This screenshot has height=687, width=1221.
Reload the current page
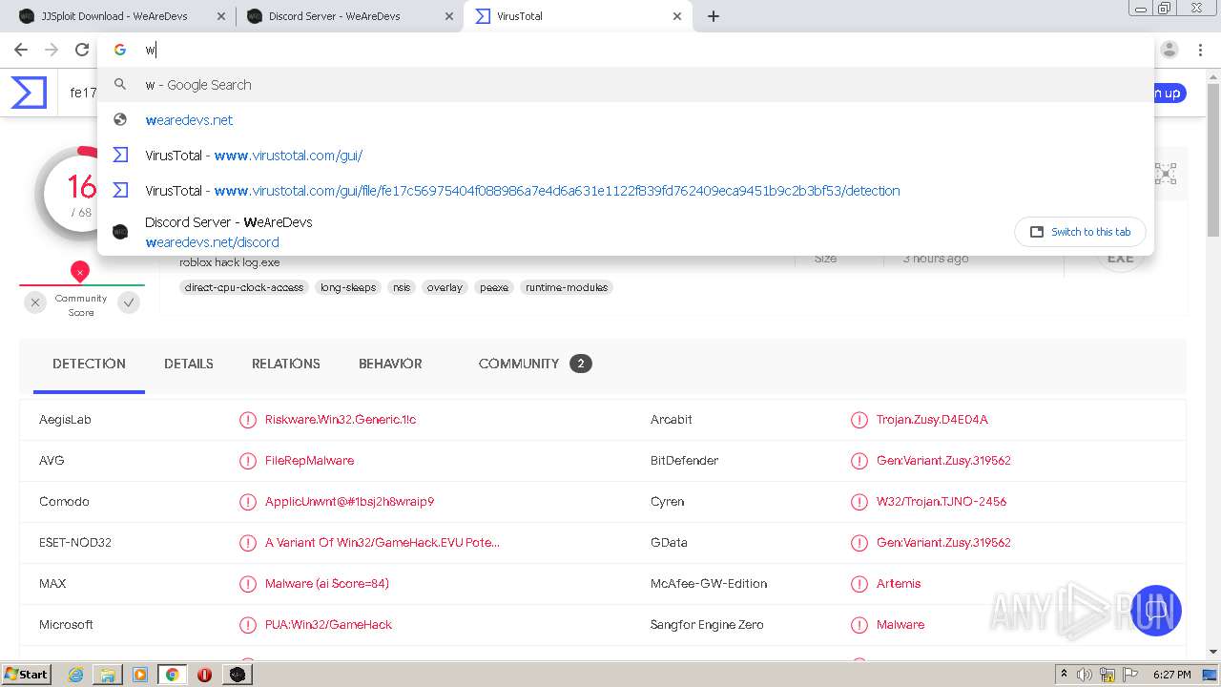[82, 50]
